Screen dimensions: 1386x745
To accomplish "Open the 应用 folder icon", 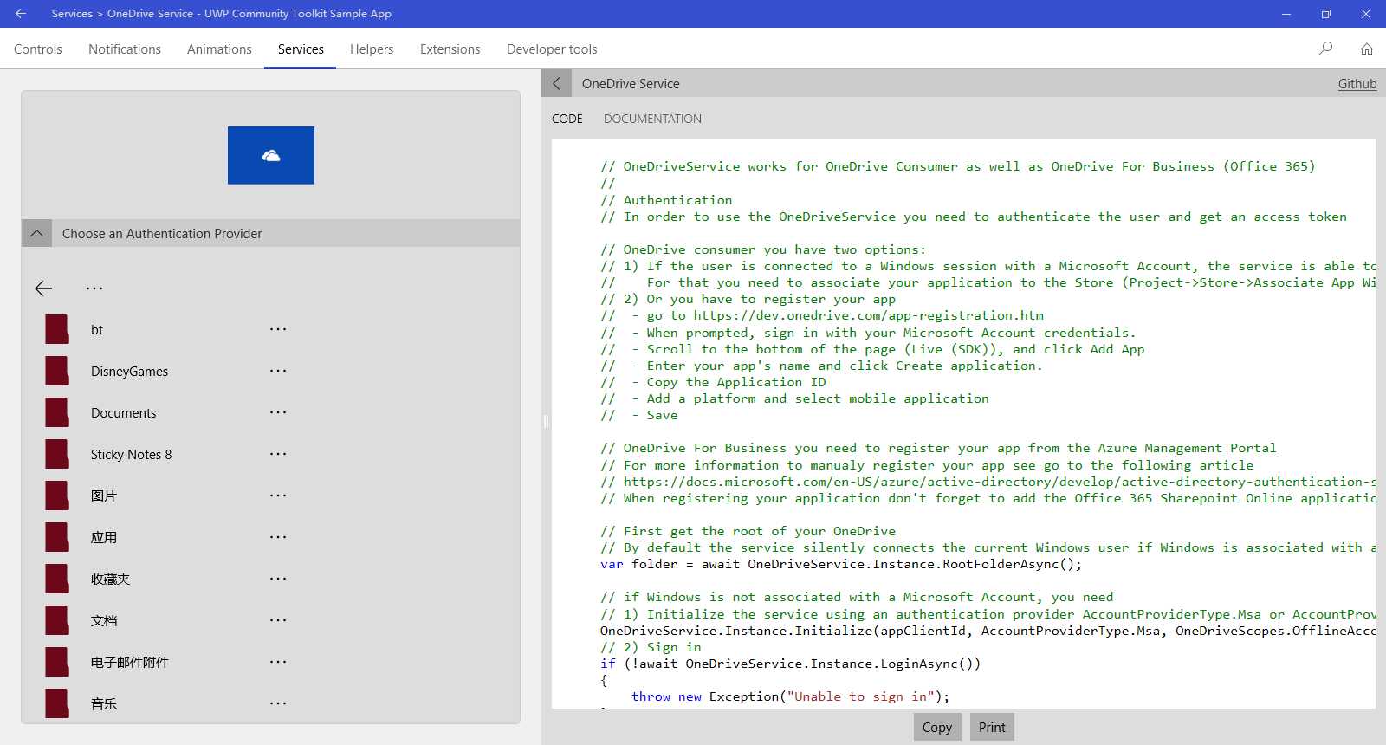I will click(57, 537).
